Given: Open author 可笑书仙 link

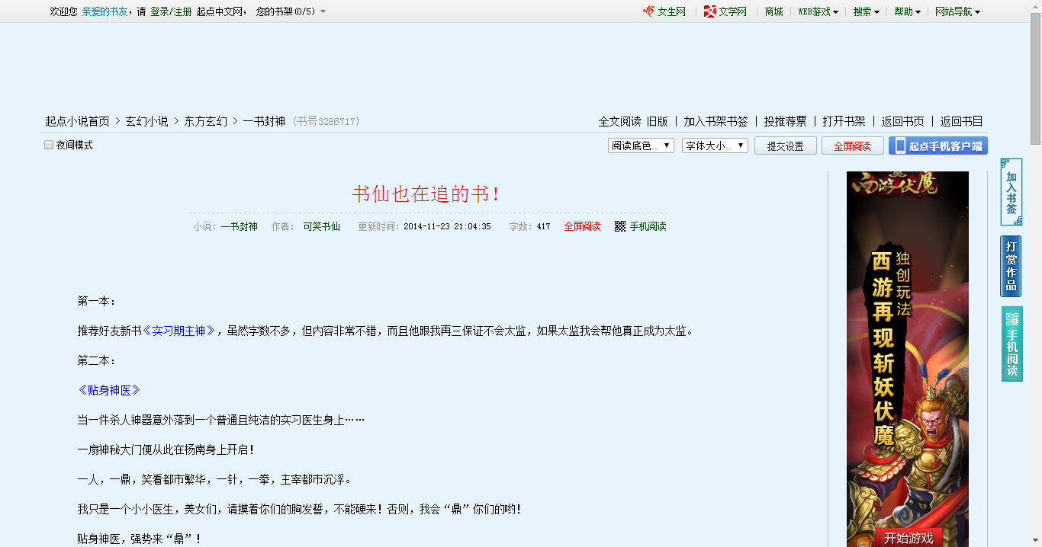Looking at the screenshot, I should pyautogui.click(x=322, y=226).
